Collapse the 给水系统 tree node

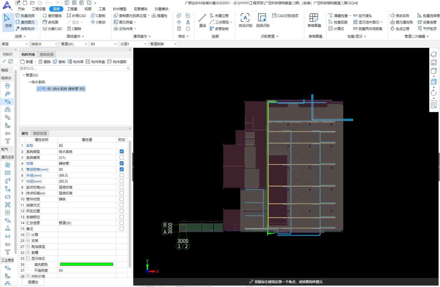tap(29, 82)
